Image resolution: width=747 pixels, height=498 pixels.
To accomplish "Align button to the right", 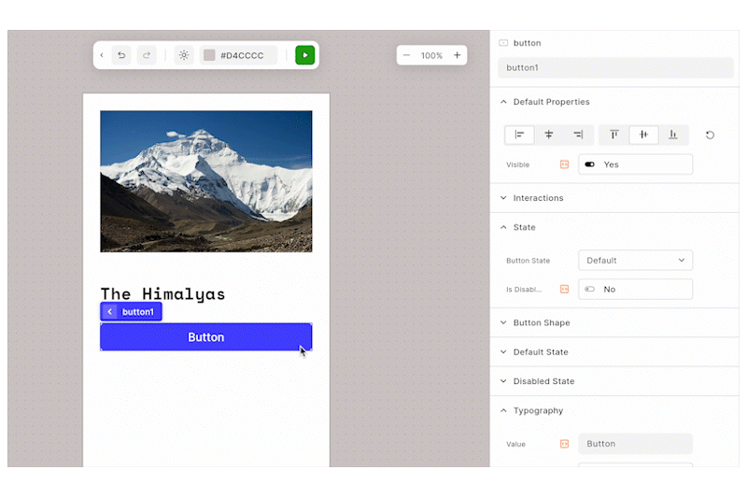I will pos(578,135).
